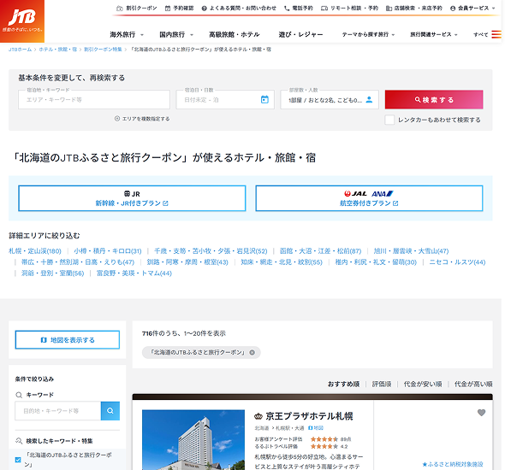Click 地図を表示する map button
Viewport: 505px width, 470px height.
click(x=68, y=340)
